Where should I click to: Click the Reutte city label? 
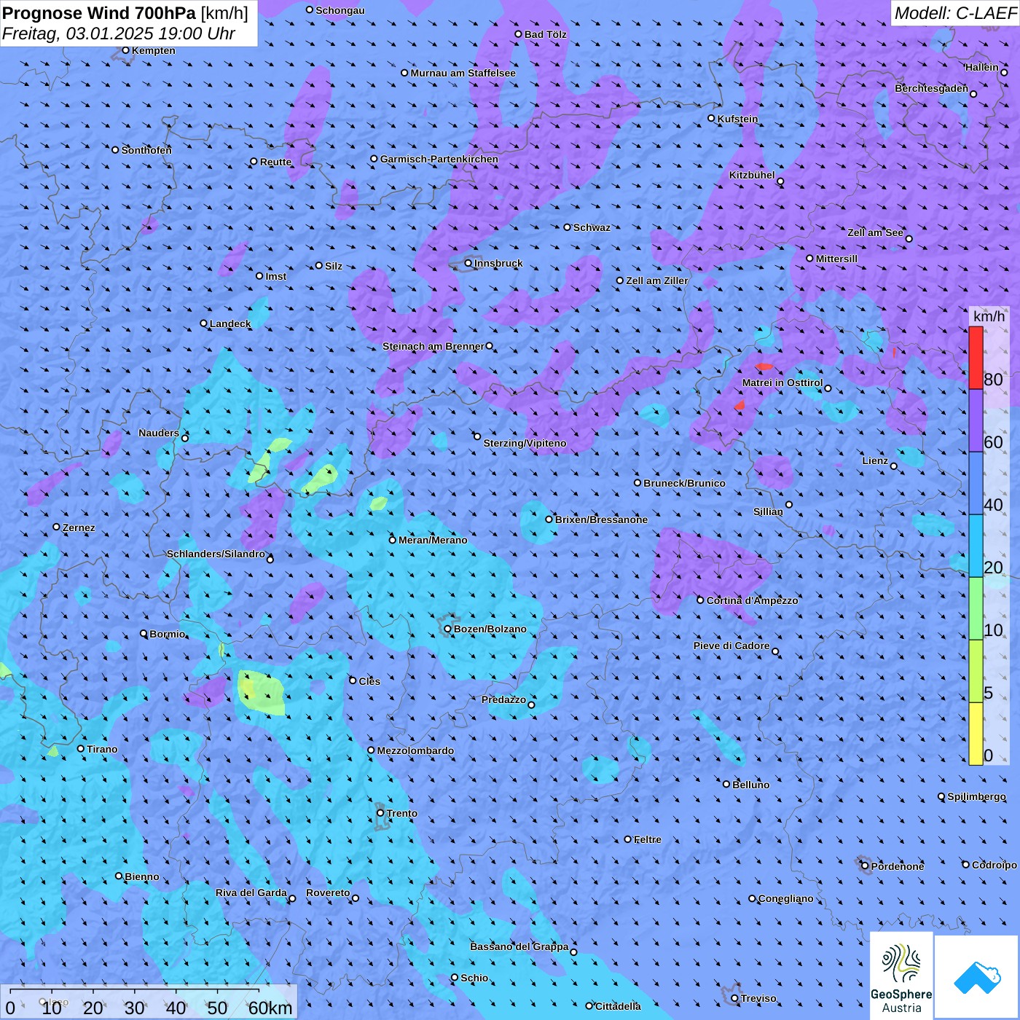tap(275, 162)
